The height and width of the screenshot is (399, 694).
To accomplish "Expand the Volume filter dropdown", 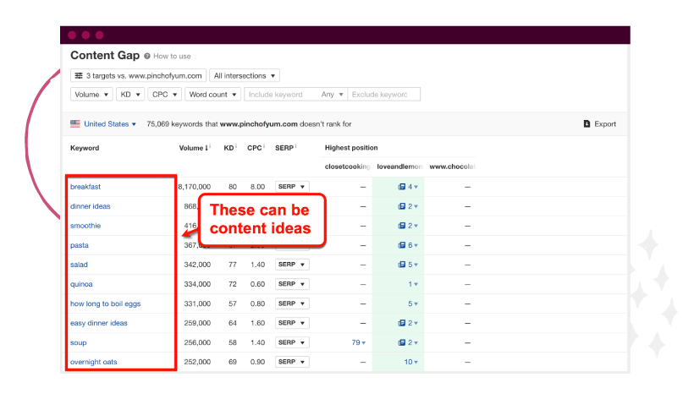I will (x=90, y=95).
